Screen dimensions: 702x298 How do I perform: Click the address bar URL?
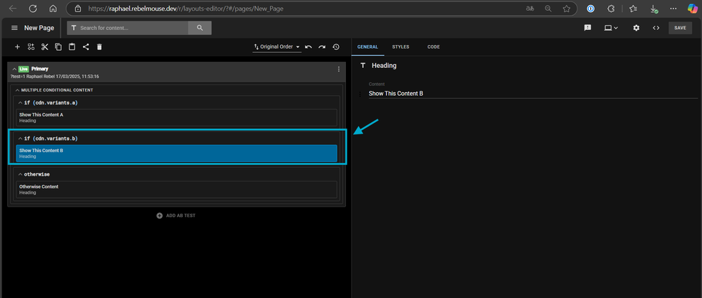[x=186, y=9]
